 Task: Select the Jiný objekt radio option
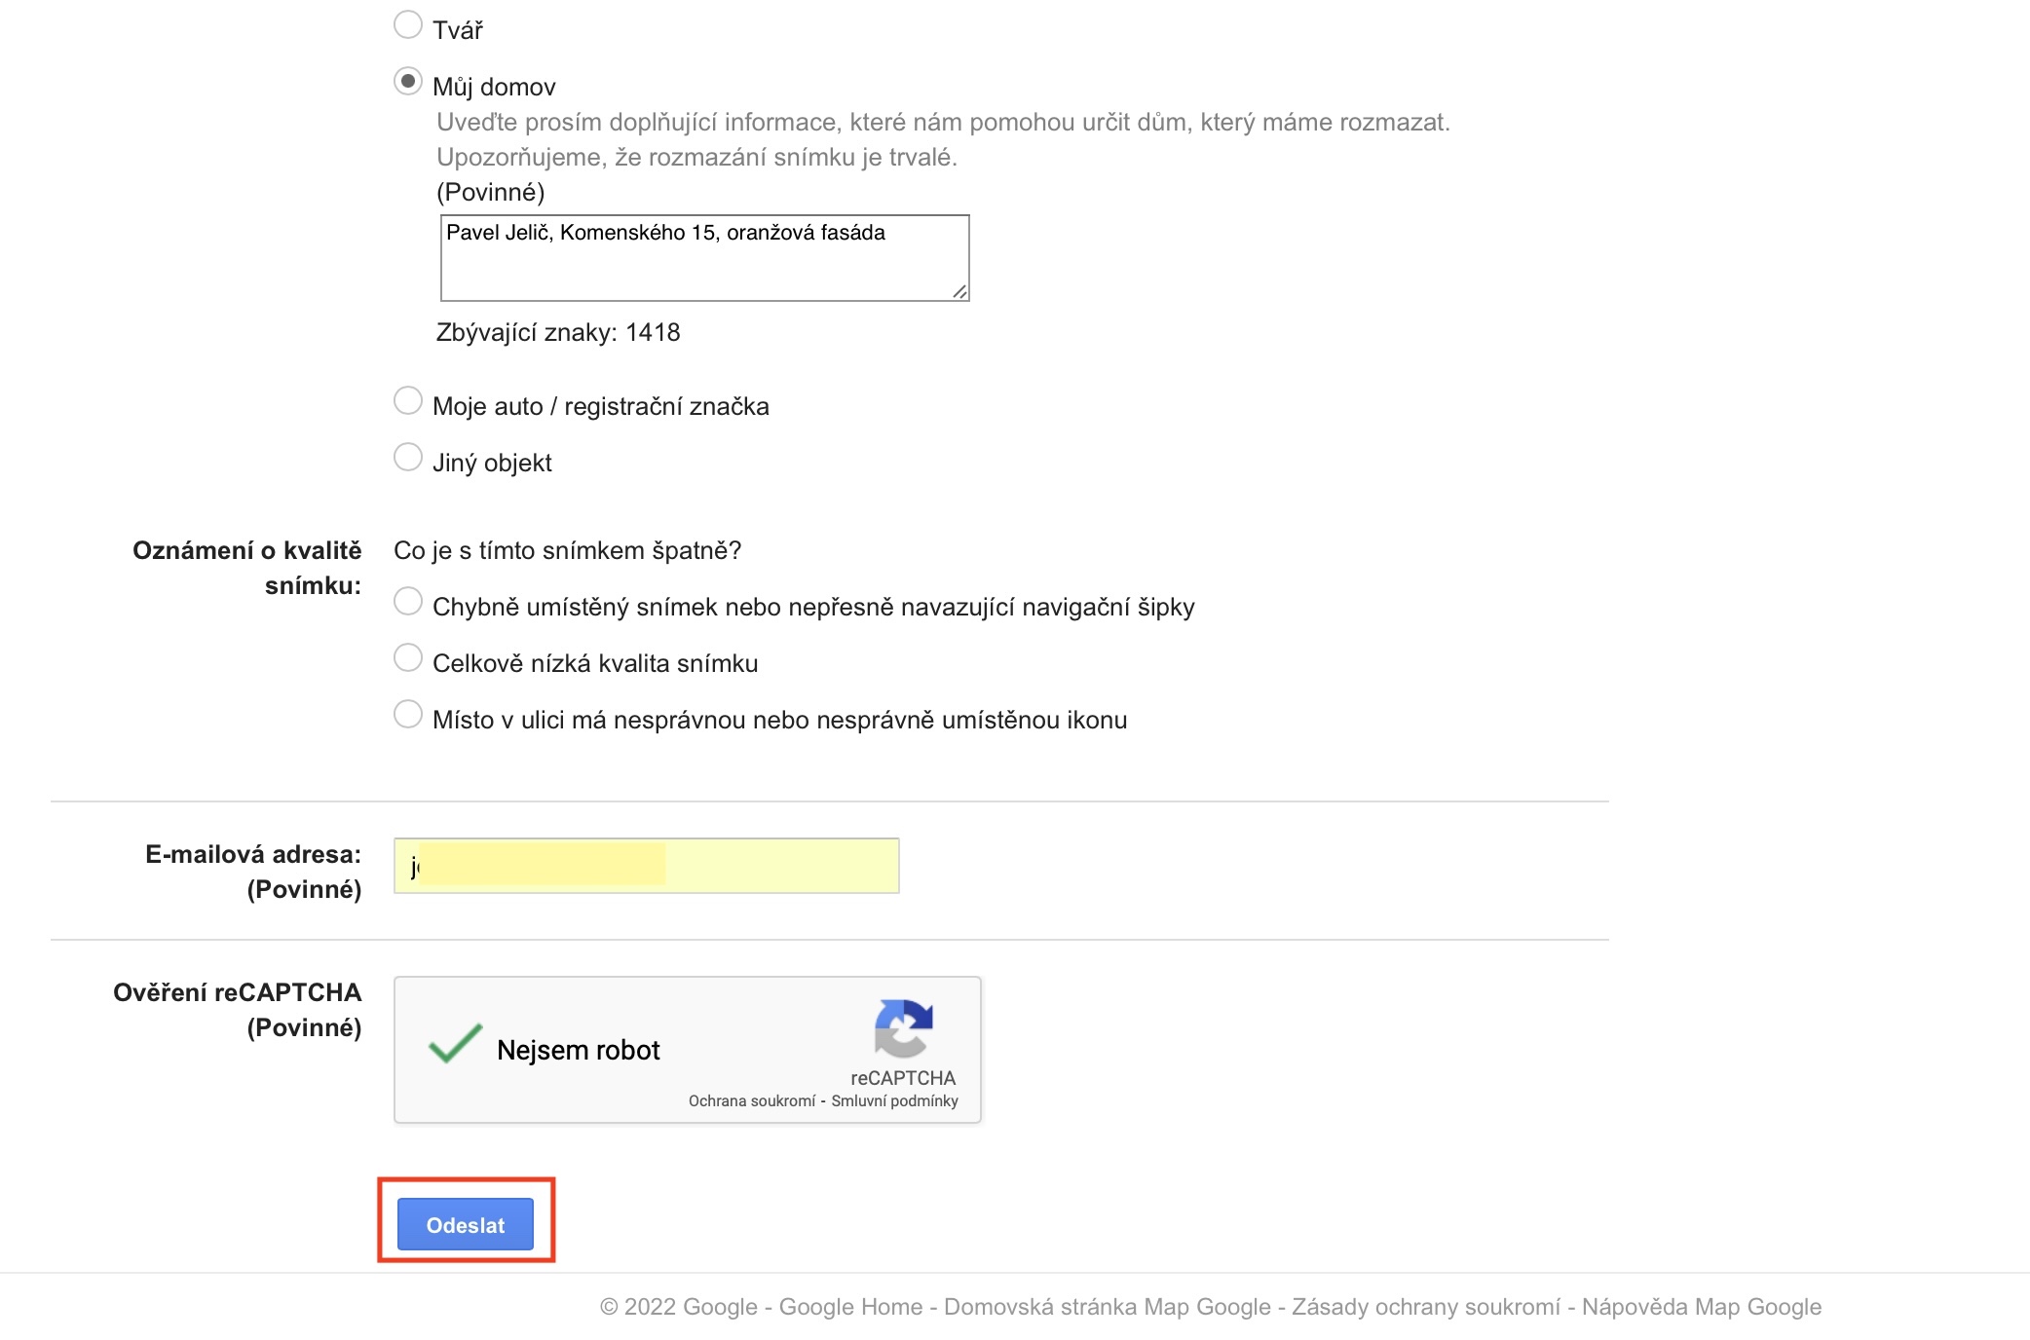point(408,457)
